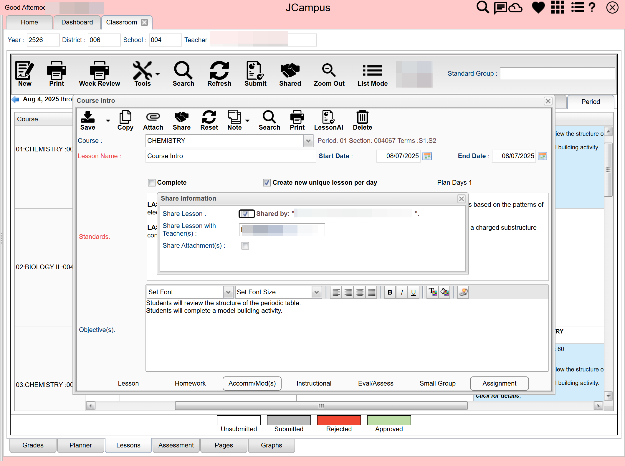The image size is (625, 466).
Task: Click the LessonAI icon
Action: [x=328, y=117]
